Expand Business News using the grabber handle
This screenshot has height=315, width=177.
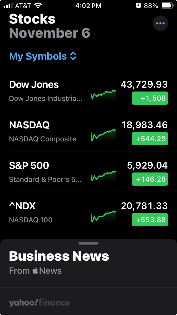pos(88,243)
